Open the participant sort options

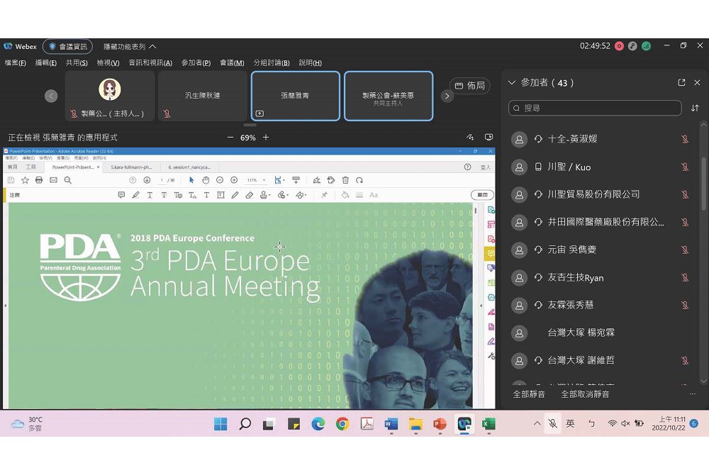coord(695,108)
